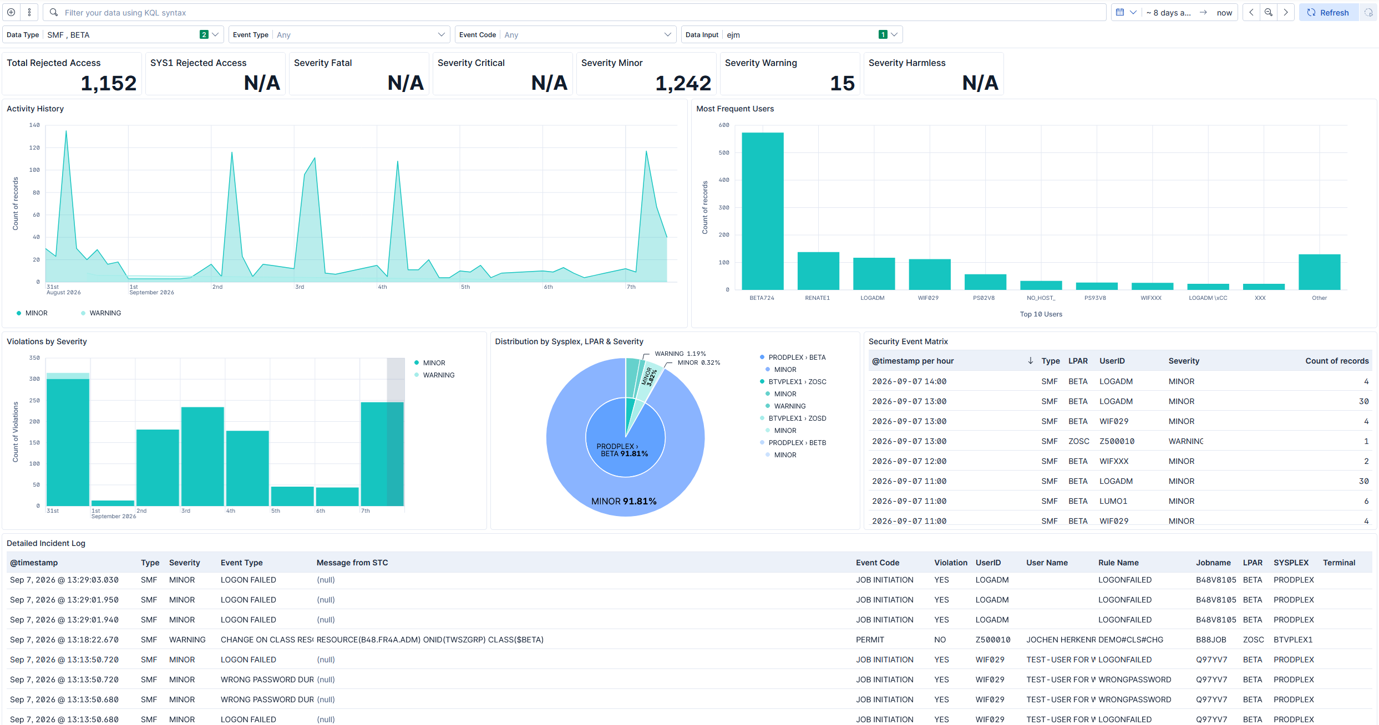Click the JOCHEN HERKENR user name cell
The image size is (1379, 725).
coord(1061,640)
